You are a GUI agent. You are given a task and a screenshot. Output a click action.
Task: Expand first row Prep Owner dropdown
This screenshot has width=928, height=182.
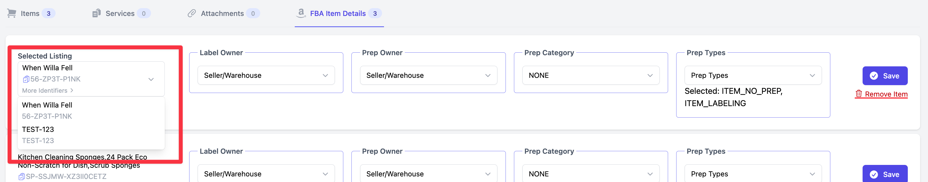click(x=428, y=76)
